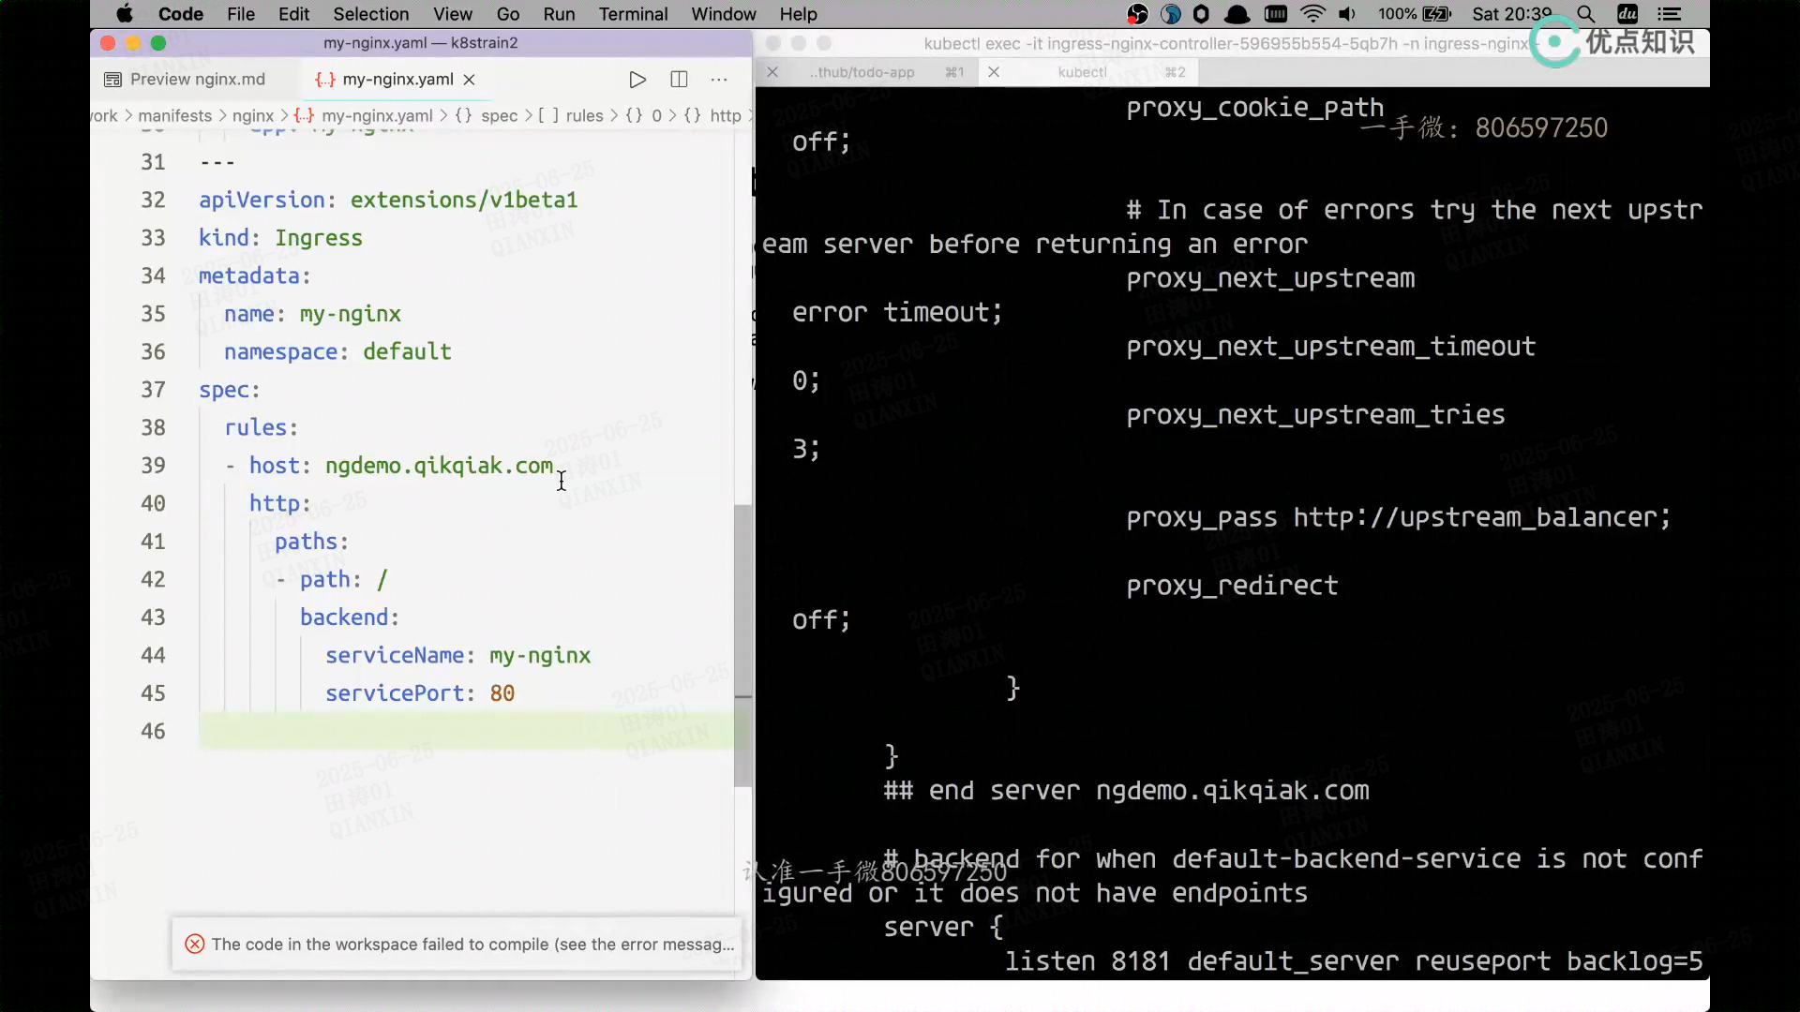Click the Wi-Fi status icon
The image size is (1800, 1012).
coord(1312,14)
